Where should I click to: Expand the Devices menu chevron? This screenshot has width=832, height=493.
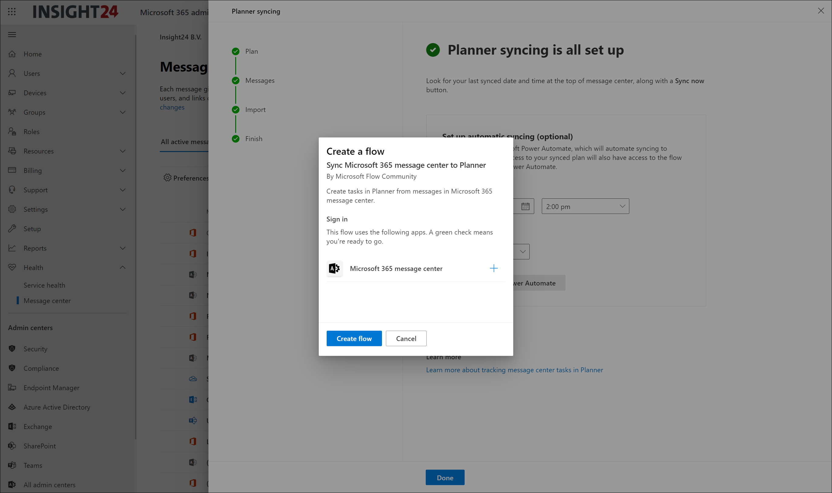pos(122,93)
